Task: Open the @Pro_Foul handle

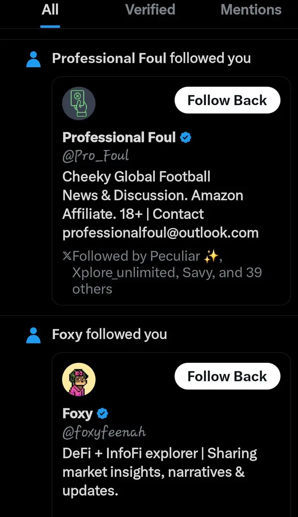Action: point(95,156)
